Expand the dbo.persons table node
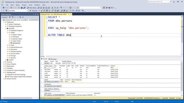 point(9,43)
